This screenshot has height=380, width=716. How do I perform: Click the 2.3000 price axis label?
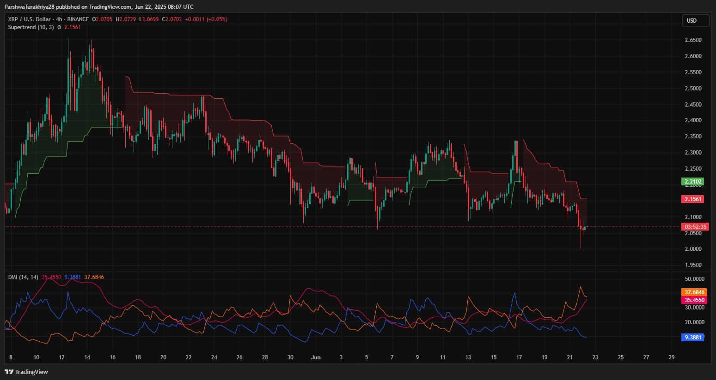(693, 153)
